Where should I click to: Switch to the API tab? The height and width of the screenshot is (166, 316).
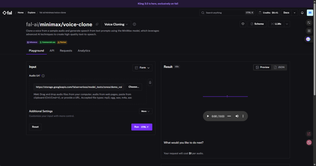click(x=52, y=51)
